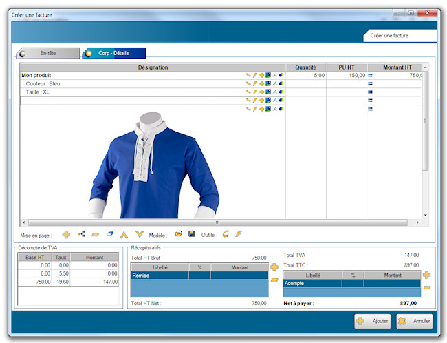This screenshot has height=343, width=447.
Task: Click the font 'A' icon on Couleur : Bleu row
Action: [x=275, y=83]
